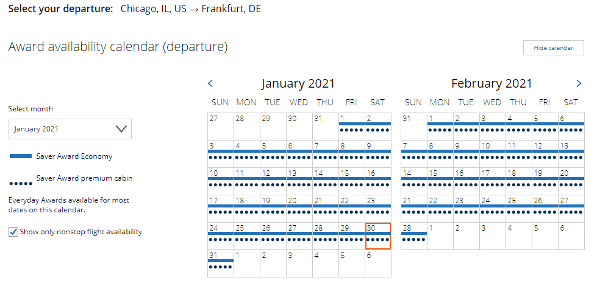Viewport: 597px width, 289px height.
Task: Click the Saver Award Economy legend bar
Action: 21,156
